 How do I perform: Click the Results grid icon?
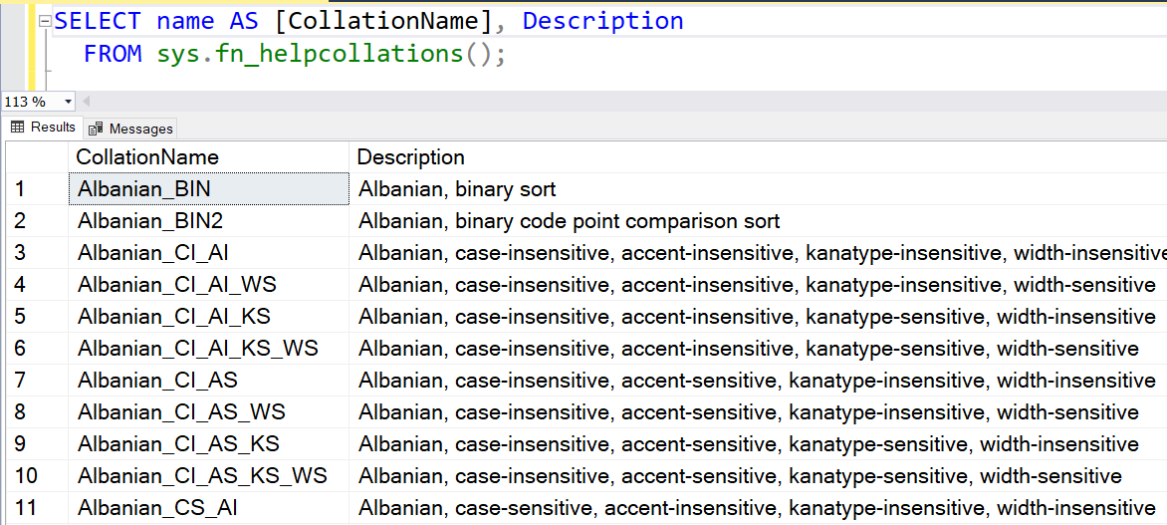click(18, 128)
